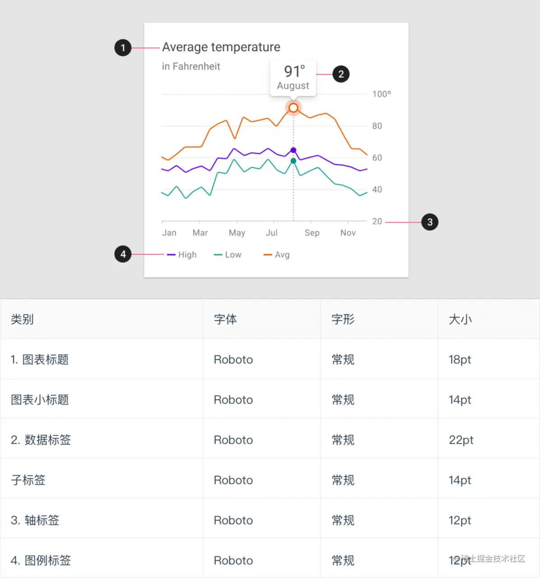Screen dimensions: 540x578
Task: Click the Average temperature chart title
Action: [221, 47]
